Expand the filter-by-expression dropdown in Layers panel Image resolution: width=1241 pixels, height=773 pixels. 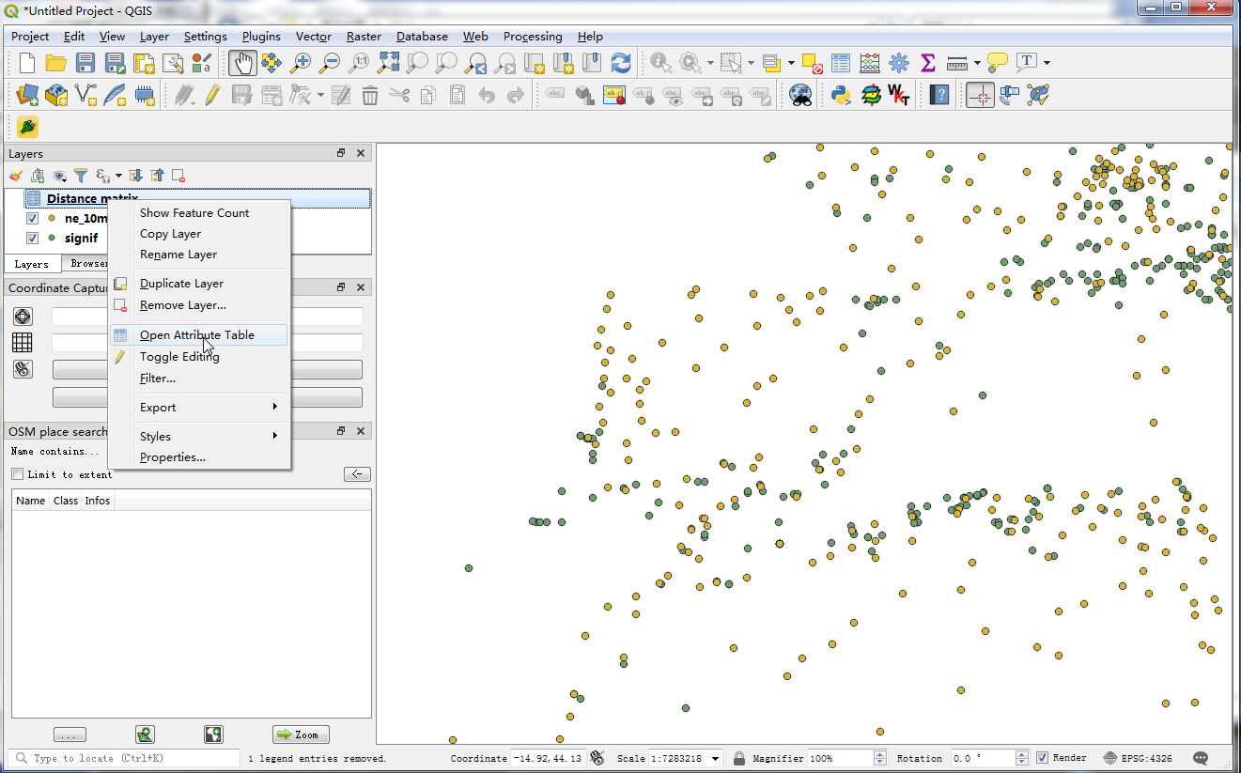119,176
